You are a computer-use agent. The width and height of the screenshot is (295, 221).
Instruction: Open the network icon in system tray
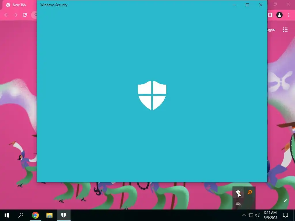pos(251,215)
